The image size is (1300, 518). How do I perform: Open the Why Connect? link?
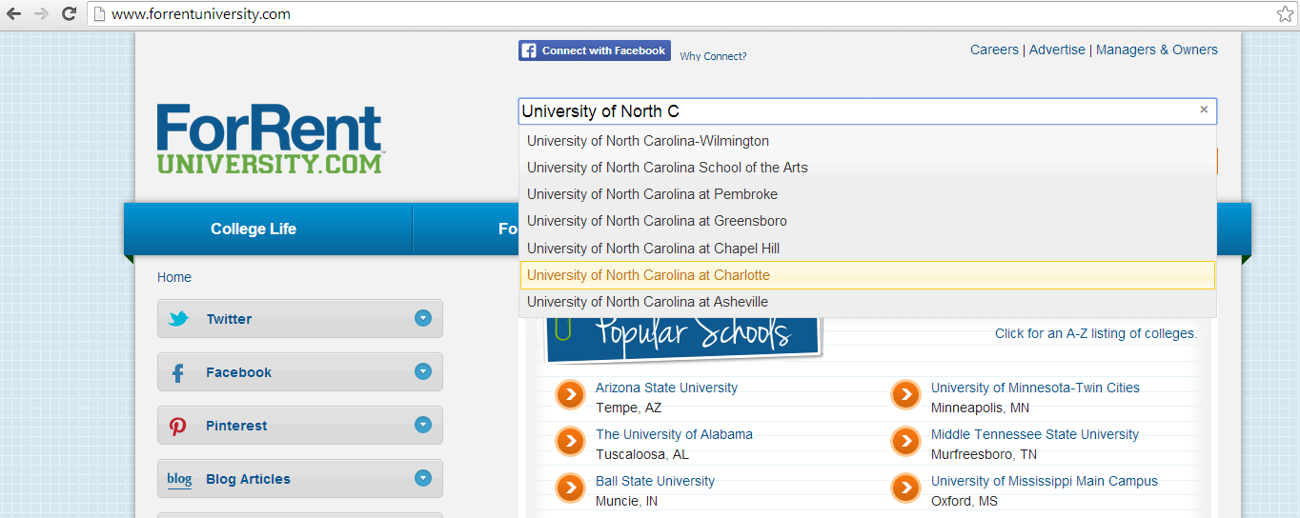[713, 56]
